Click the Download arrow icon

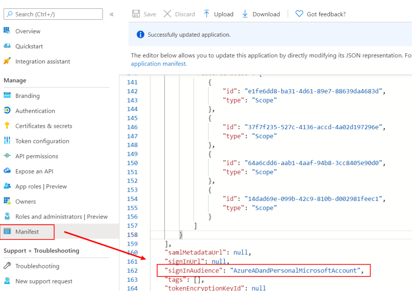pyautogui.click(x=245, y=14)
